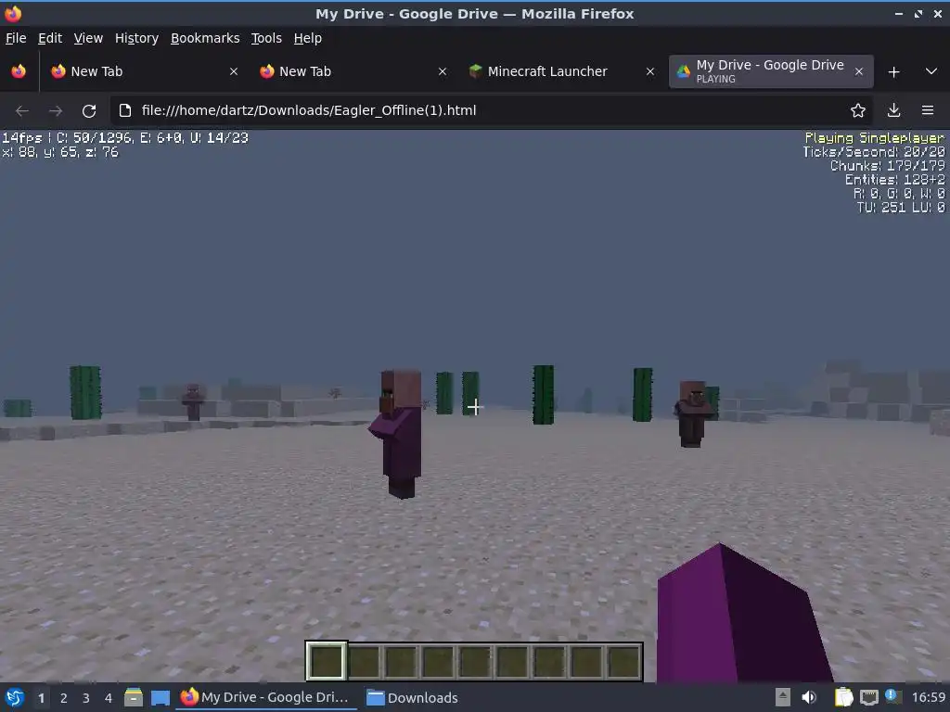
Task: Select the first hotbar slot
Action: [x=326, y=661]
